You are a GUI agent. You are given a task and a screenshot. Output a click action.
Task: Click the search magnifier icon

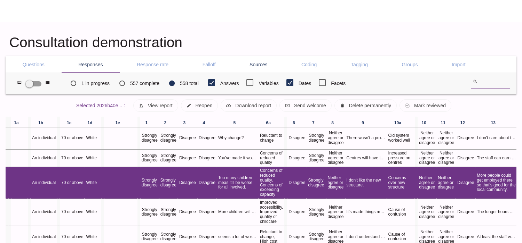[x=475, y=82]
